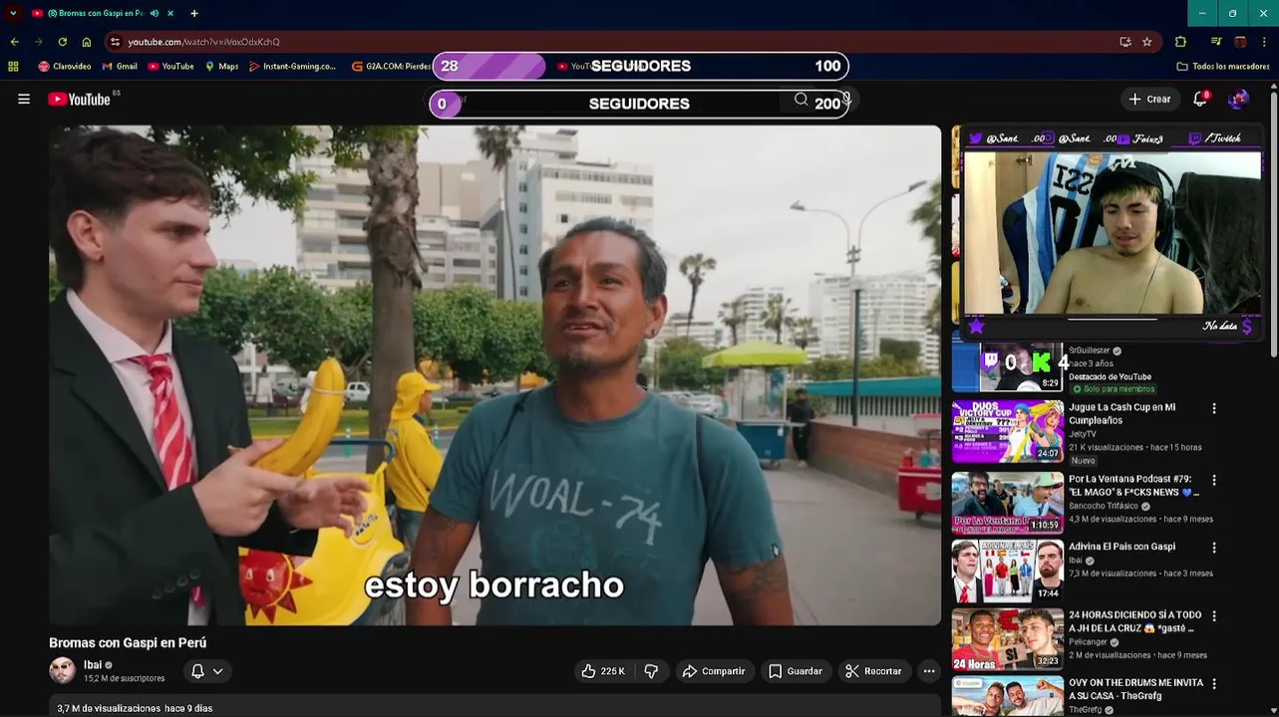Viewport: 1279px width, 717px height.
Task: Go to the browser home page
Action: (87, 42)
